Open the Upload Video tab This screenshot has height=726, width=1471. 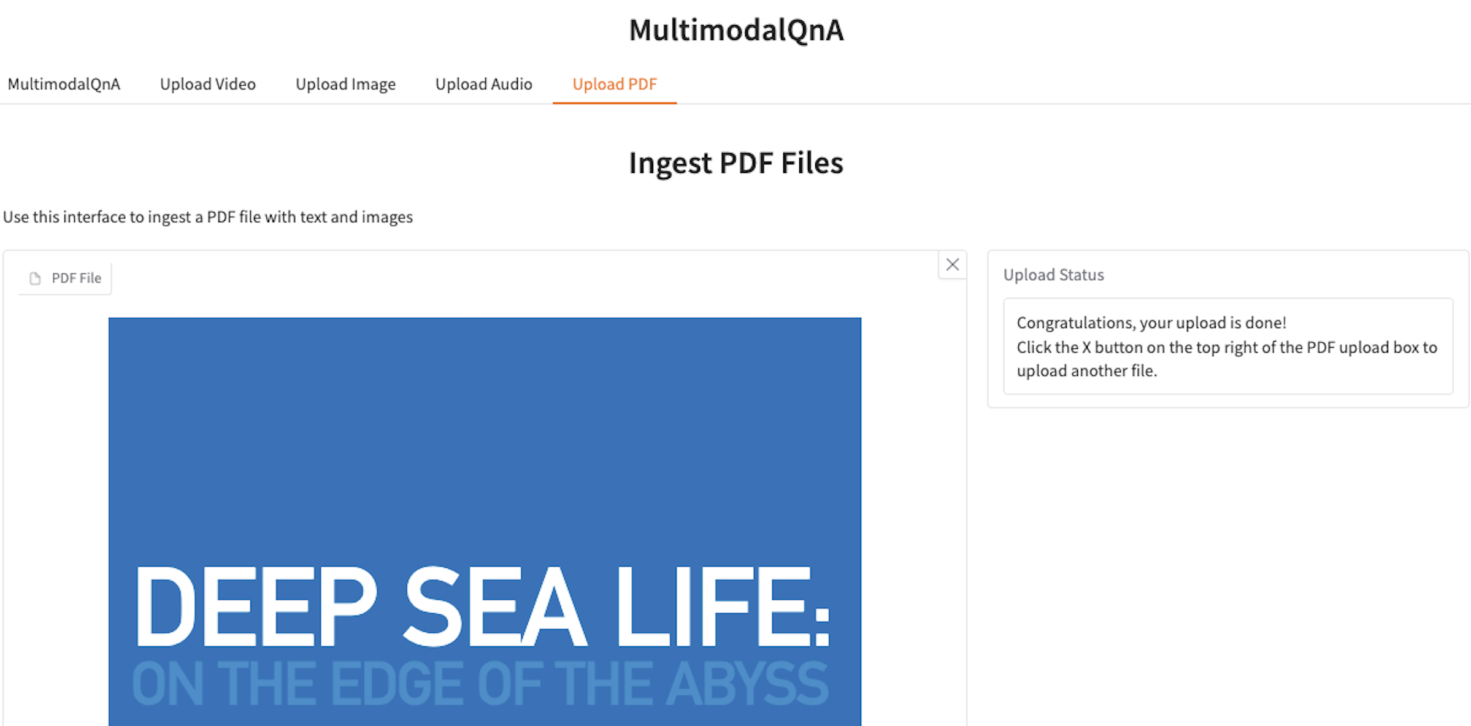coord(207,84)
